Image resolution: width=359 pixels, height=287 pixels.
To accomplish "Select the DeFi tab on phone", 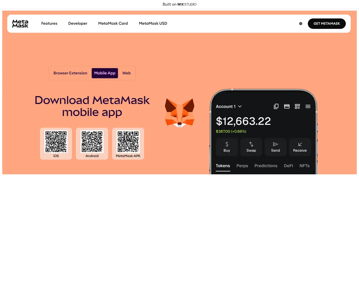I will (288, 166).
